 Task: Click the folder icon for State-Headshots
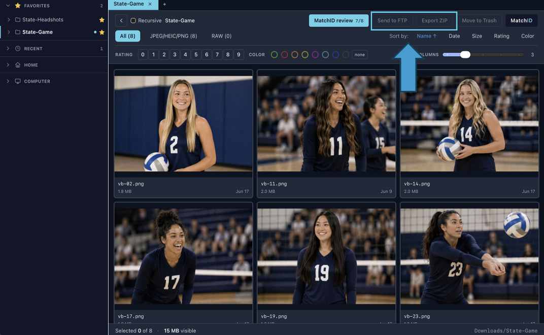coord(18,20)
